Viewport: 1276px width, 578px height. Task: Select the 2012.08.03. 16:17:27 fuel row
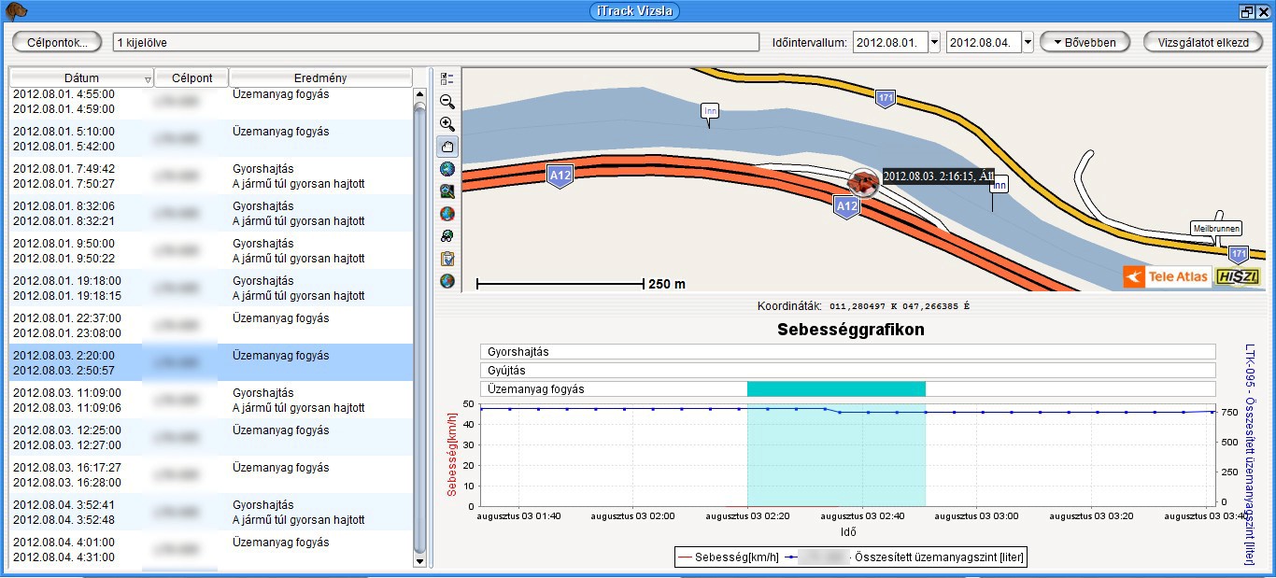pyautogui.click(x=210, y=474)
